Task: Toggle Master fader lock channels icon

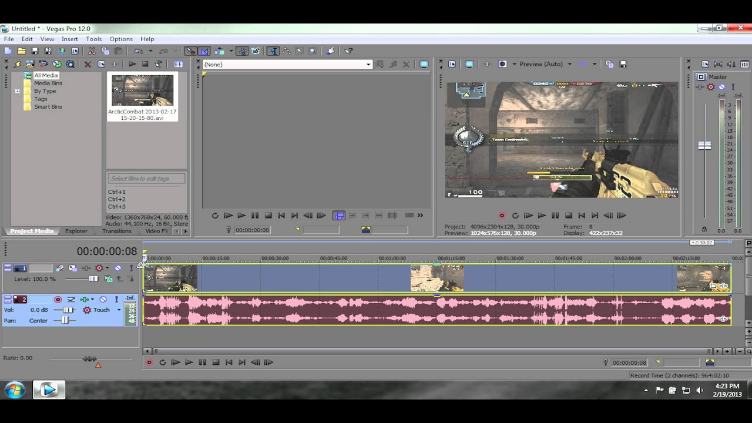Action: coord(704,229)
